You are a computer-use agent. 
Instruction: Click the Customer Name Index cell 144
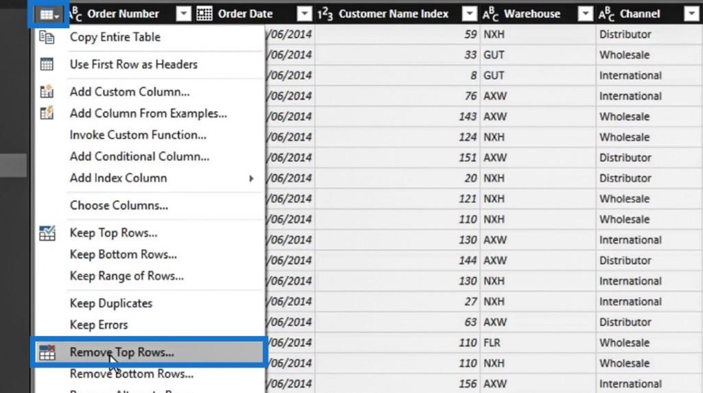coord(397,261)
